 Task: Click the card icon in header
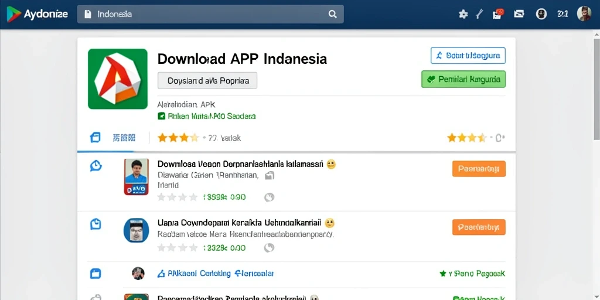click(x=519, y=14)
